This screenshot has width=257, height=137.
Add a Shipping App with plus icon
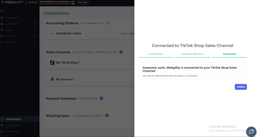point(107,116)
